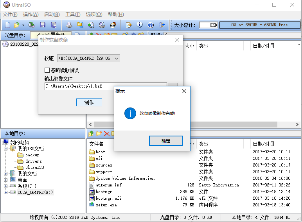Screen dimensions: 302x222
Task: Click the Save As toolbar icon
Action: (x=54, y=25)
